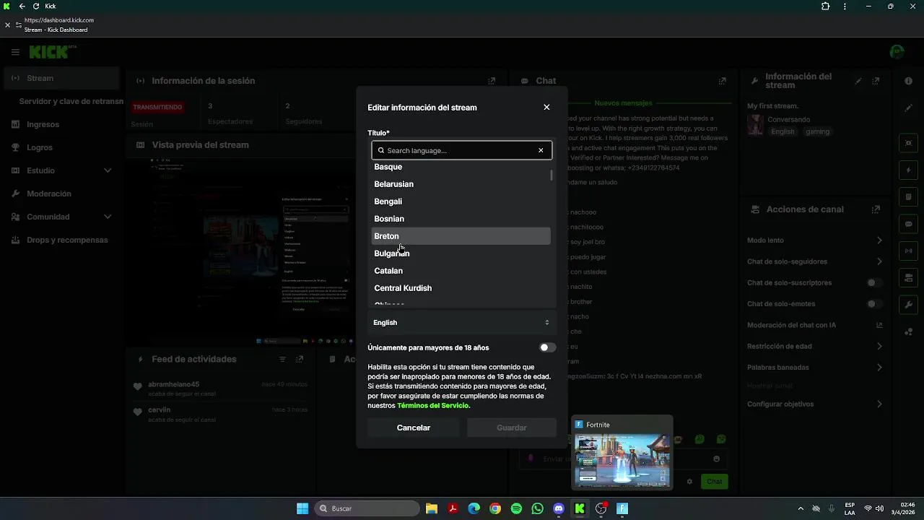The image size is (924, 520).
Task: Open Moderación del chat con IA
Action: [x=814, y=325]
